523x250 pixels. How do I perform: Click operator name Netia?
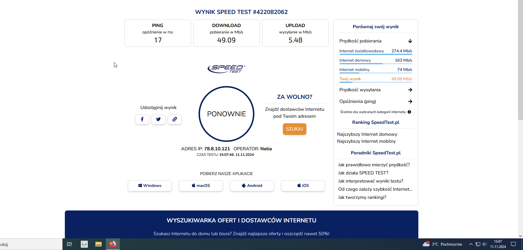266,149
